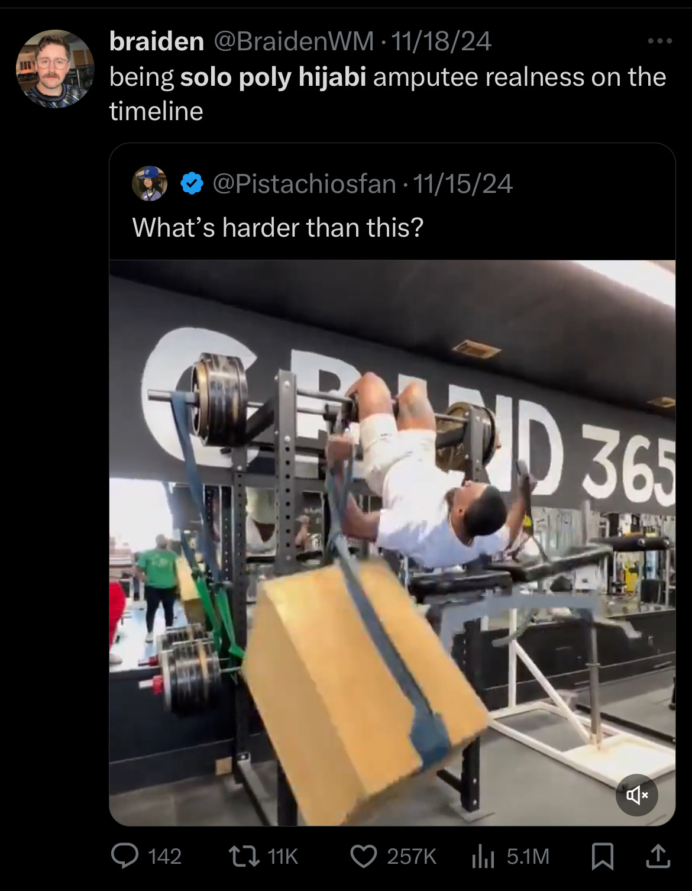The width and height of the screenshot is (692, 891).
Task: Tap the share upload icon
Action: coord(658,856)
